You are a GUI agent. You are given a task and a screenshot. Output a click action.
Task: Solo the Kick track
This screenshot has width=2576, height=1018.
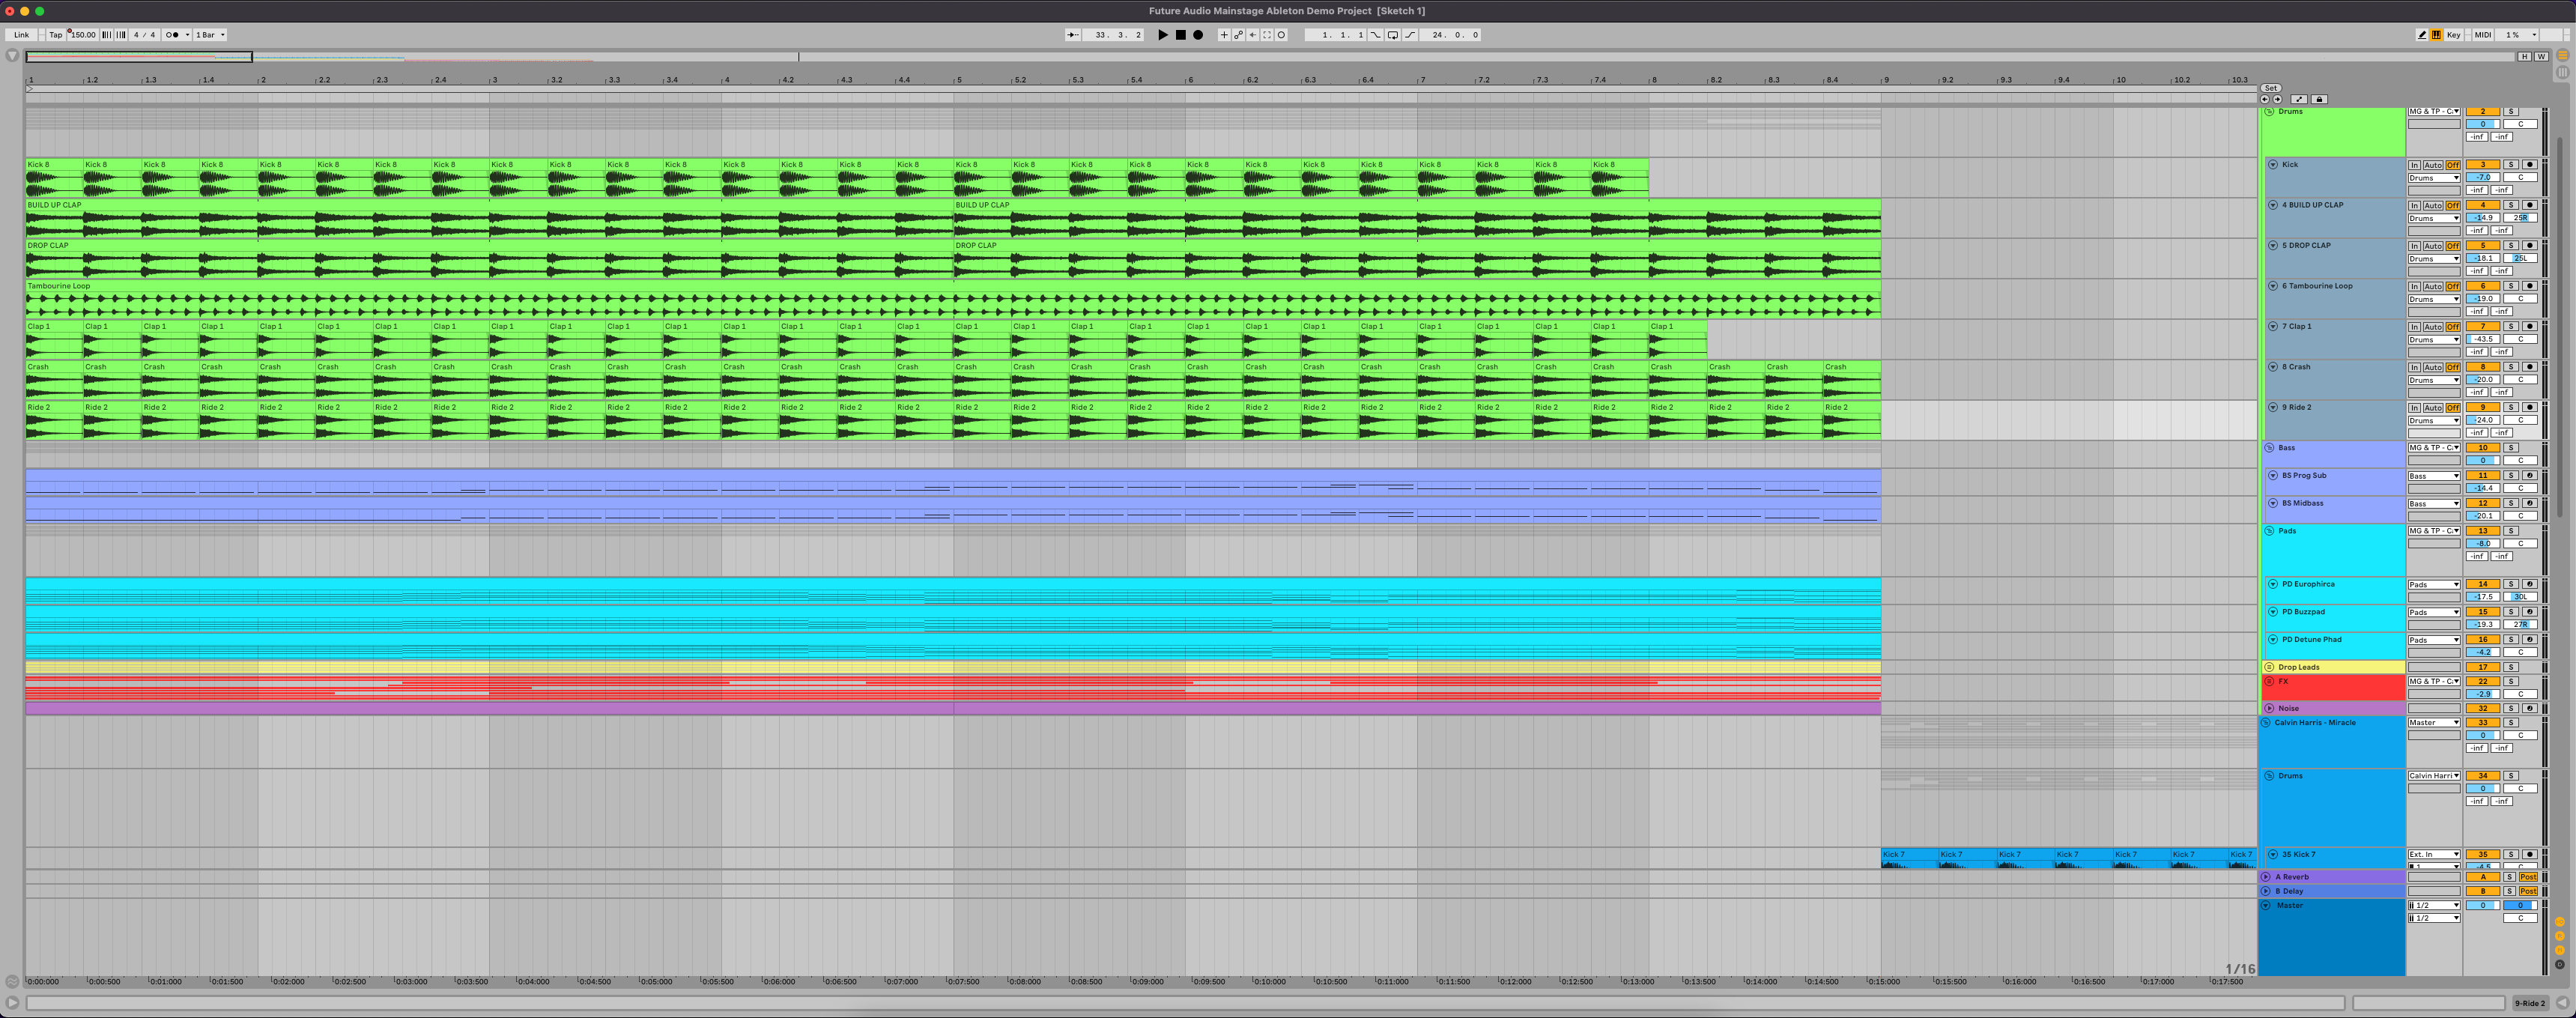pyautogui.click(x=2510, y=165)
